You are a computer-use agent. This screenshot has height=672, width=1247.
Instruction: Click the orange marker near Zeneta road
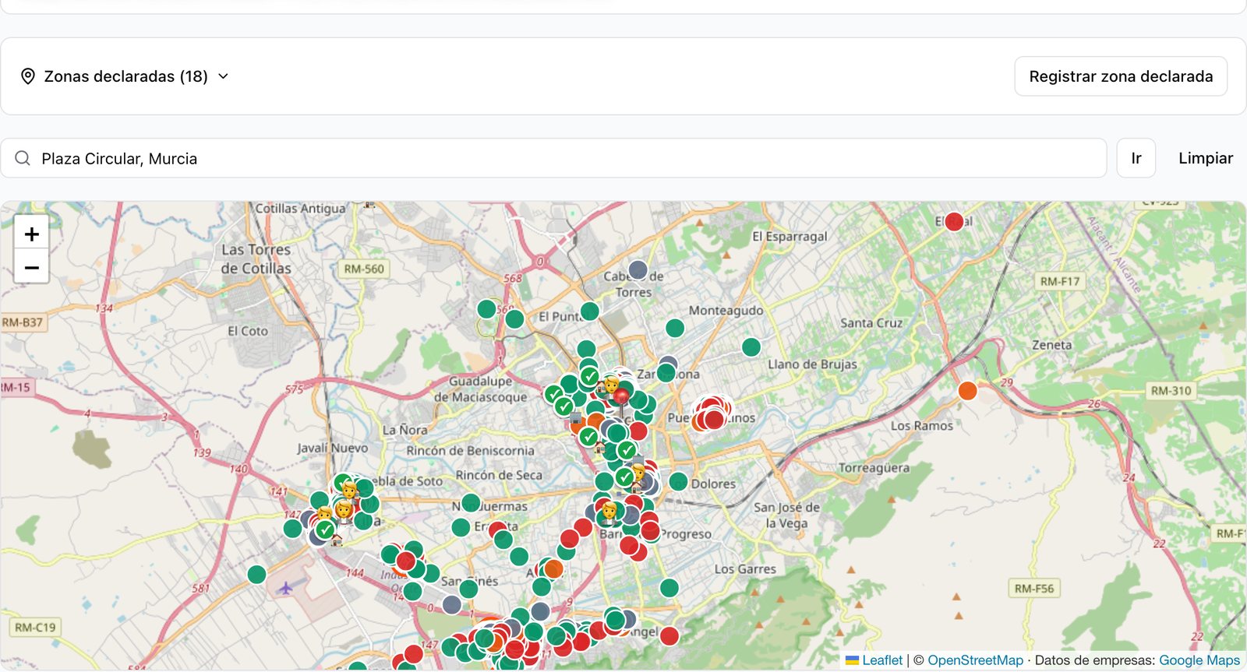coord(967,391)
